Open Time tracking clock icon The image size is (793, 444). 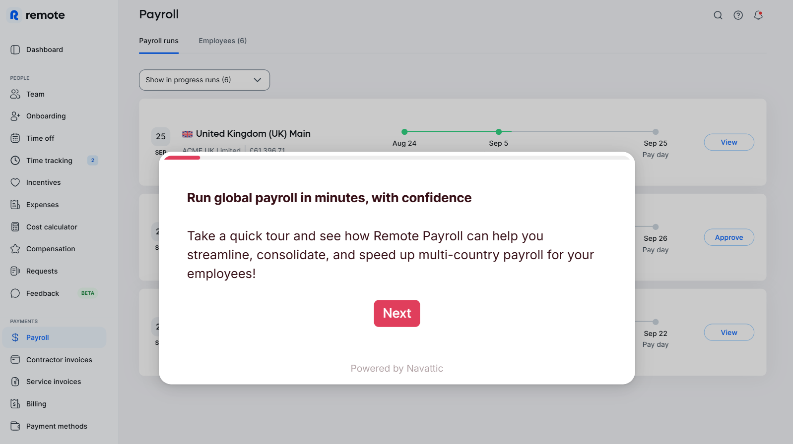[x=15, y=161]
